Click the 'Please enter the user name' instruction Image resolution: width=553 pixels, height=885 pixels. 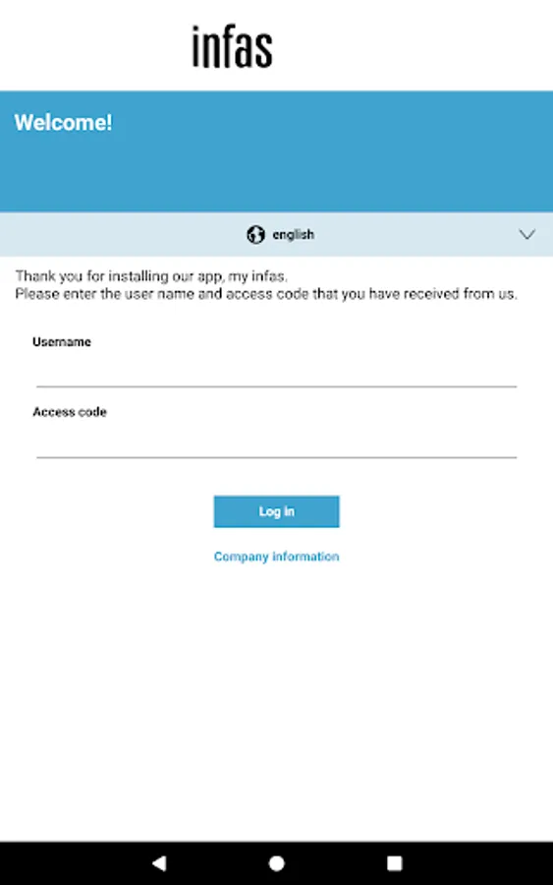coord(265,294)
